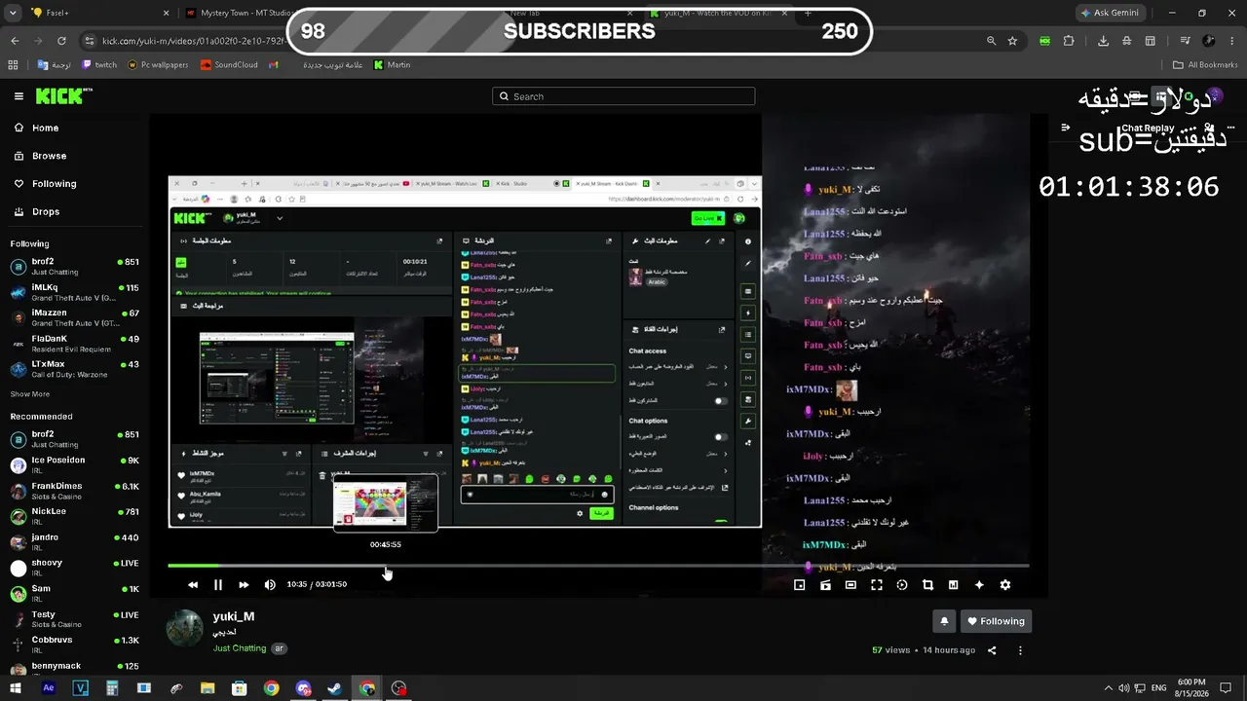Image resolution: width=1247 pixels, height=701 pixels.
Task: Open File Explorer from the taskbar
Action: coord(208,688)
